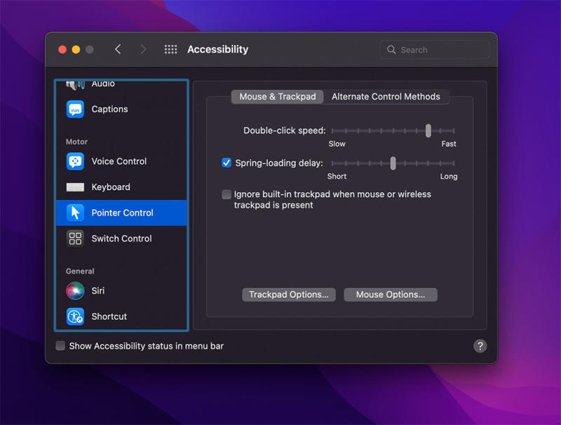
Task: Select the Voice Control sidebar icon
Action: 75,161
